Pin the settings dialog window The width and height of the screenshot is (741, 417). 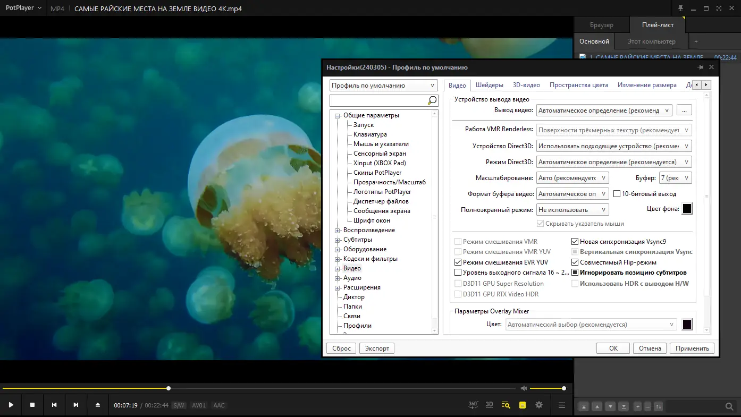point(700,67)
